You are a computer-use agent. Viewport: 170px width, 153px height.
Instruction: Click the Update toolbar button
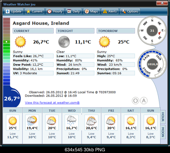[14, 11]
